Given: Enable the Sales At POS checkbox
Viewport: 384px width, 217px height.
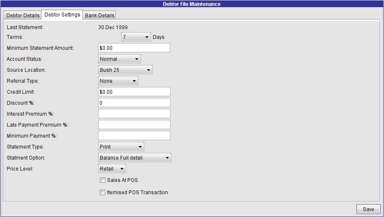Looking at the screenshot, I should (x=102, y=180).
